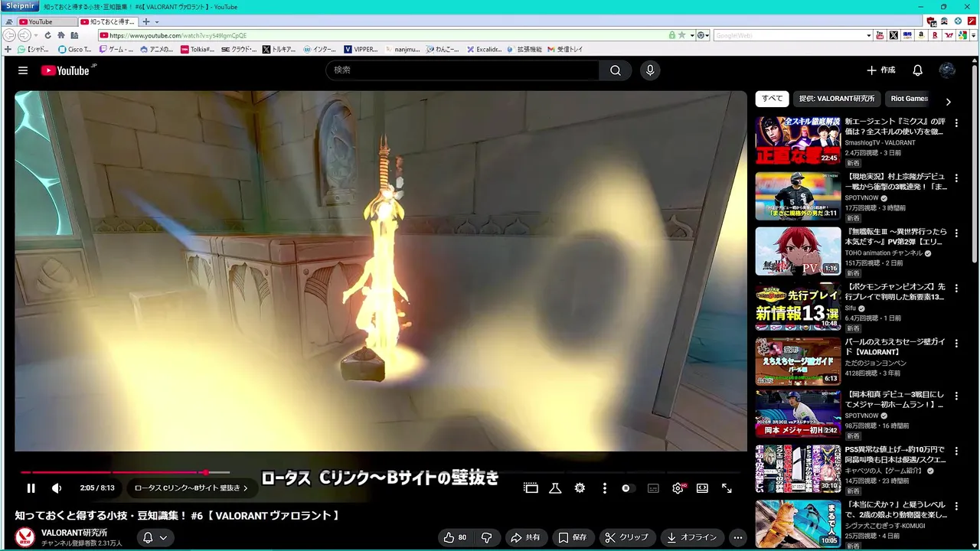The image size is (980, 551).
Task: Expand the Google search box dropdown
Action: tap(869, 35)
